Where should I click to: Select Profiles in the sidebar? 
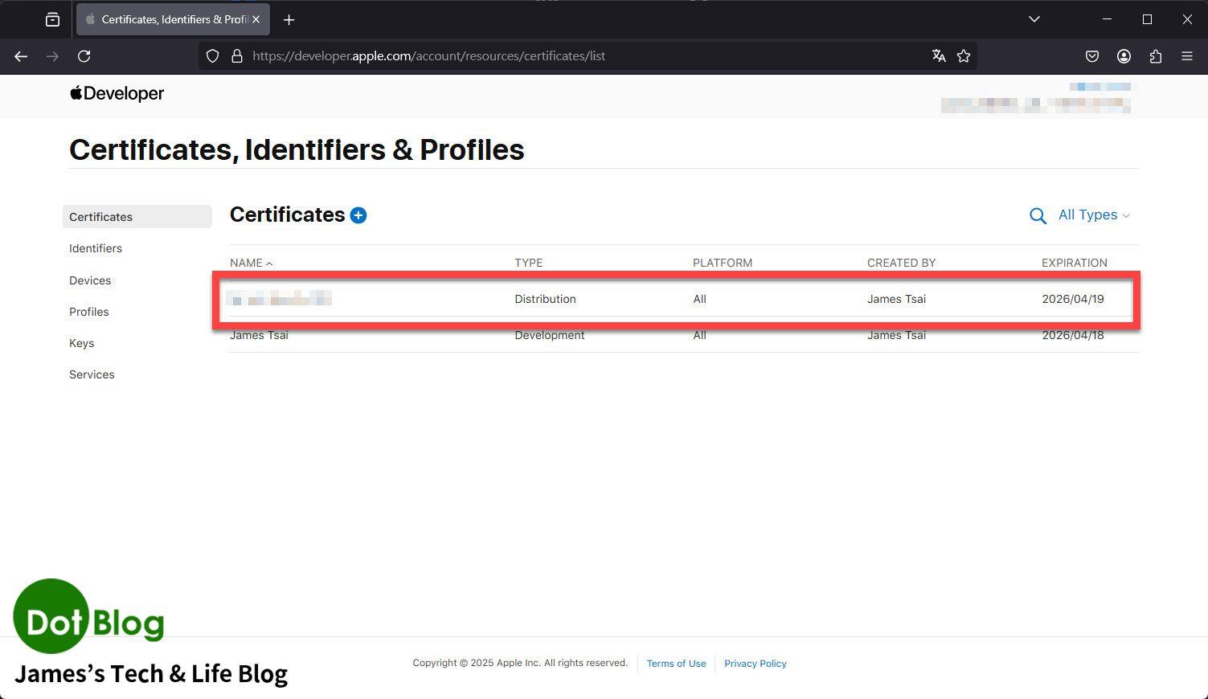pos(89,312)
